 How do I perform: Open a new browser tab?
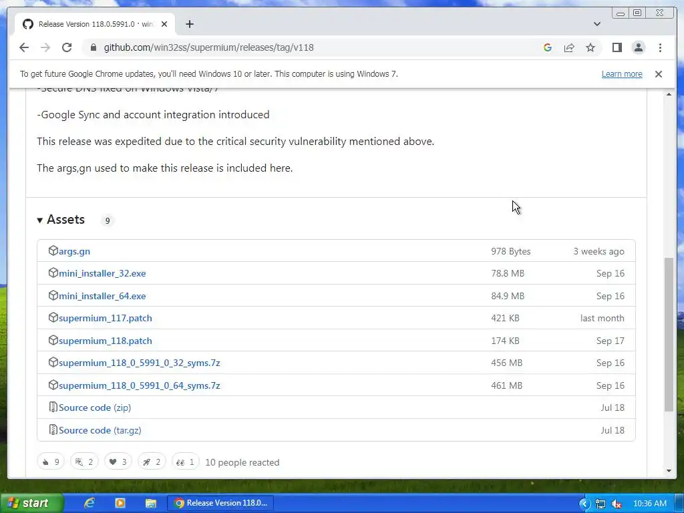(x=189, y=24)
